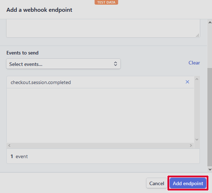Click the Add endpoint button
This screenshot has height=193, width=212.
(188, 183)
